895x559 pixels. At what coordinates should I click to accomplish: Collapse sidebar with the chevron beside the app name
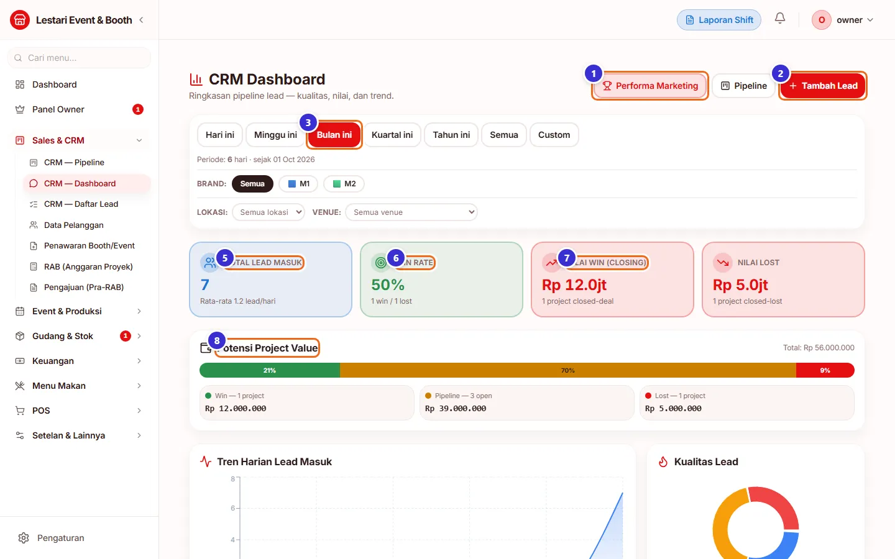[x=142, y=20]
